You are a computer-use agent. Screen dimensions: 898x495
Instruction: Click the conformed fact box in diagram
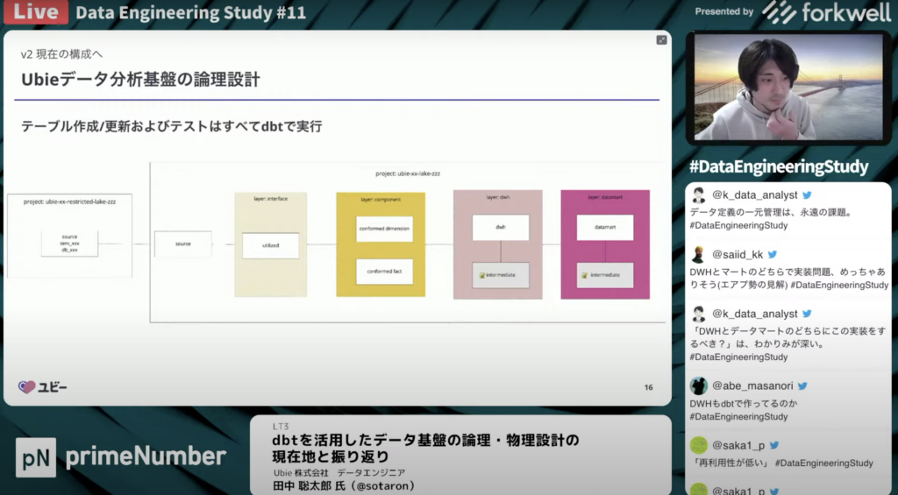point(384,271)
